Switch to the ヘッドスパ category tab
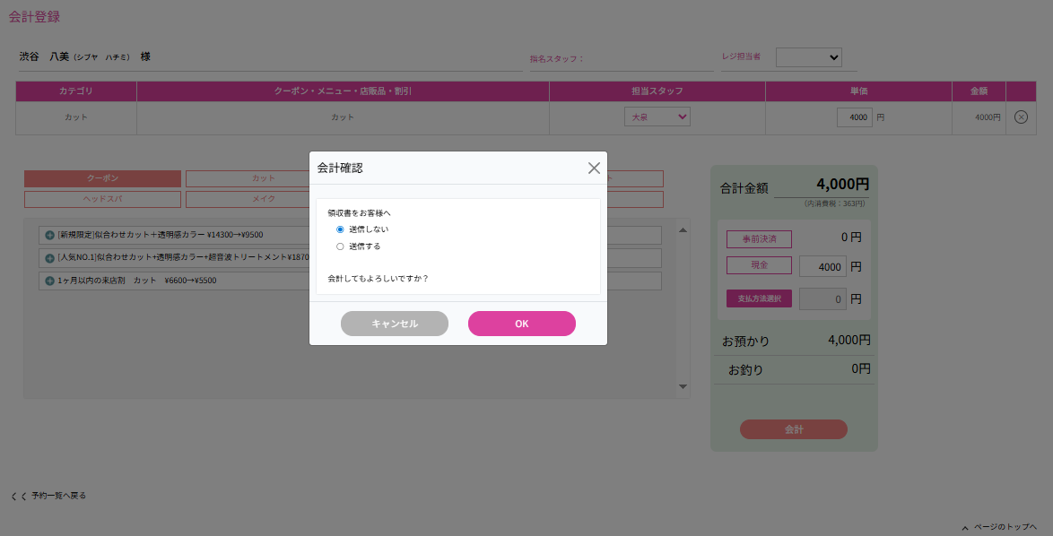Screen dimensions: 1053x536 click(102, 199)
